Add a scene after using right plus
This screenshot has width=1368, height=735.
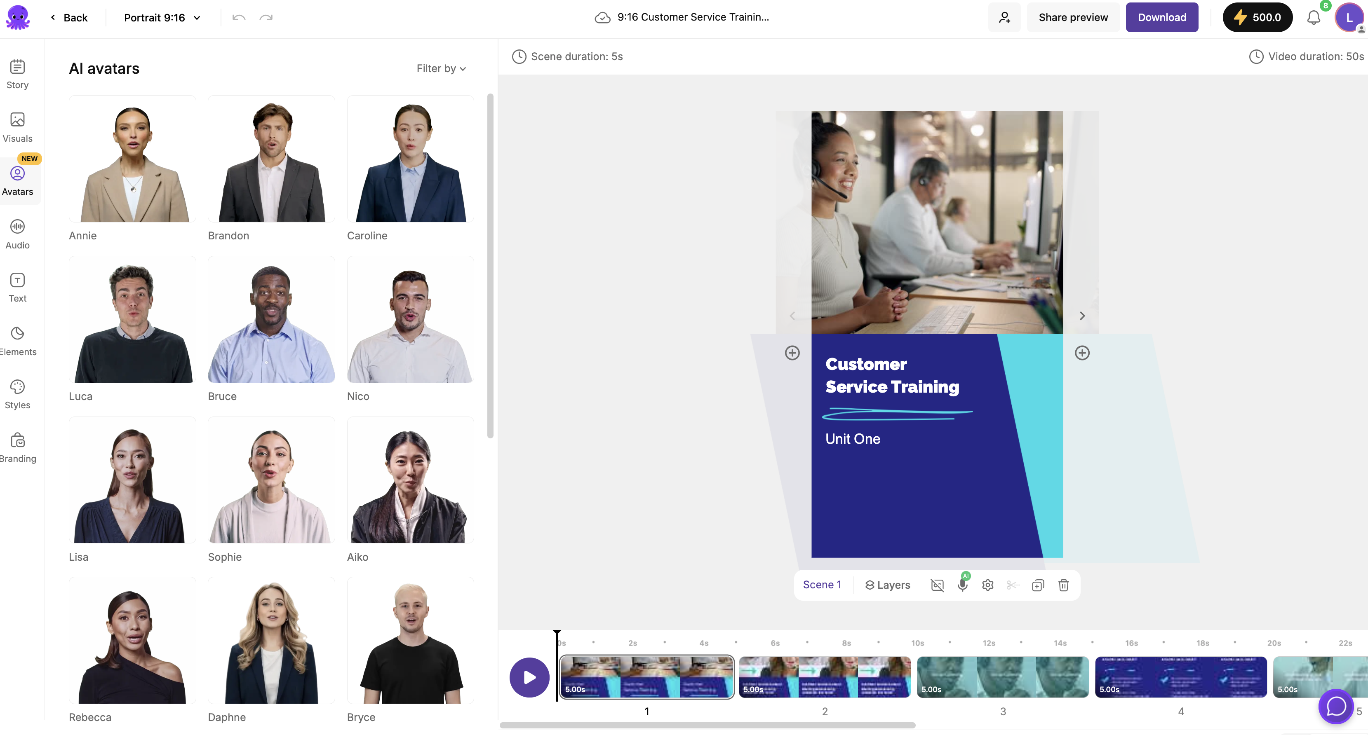coord(1082,353)
